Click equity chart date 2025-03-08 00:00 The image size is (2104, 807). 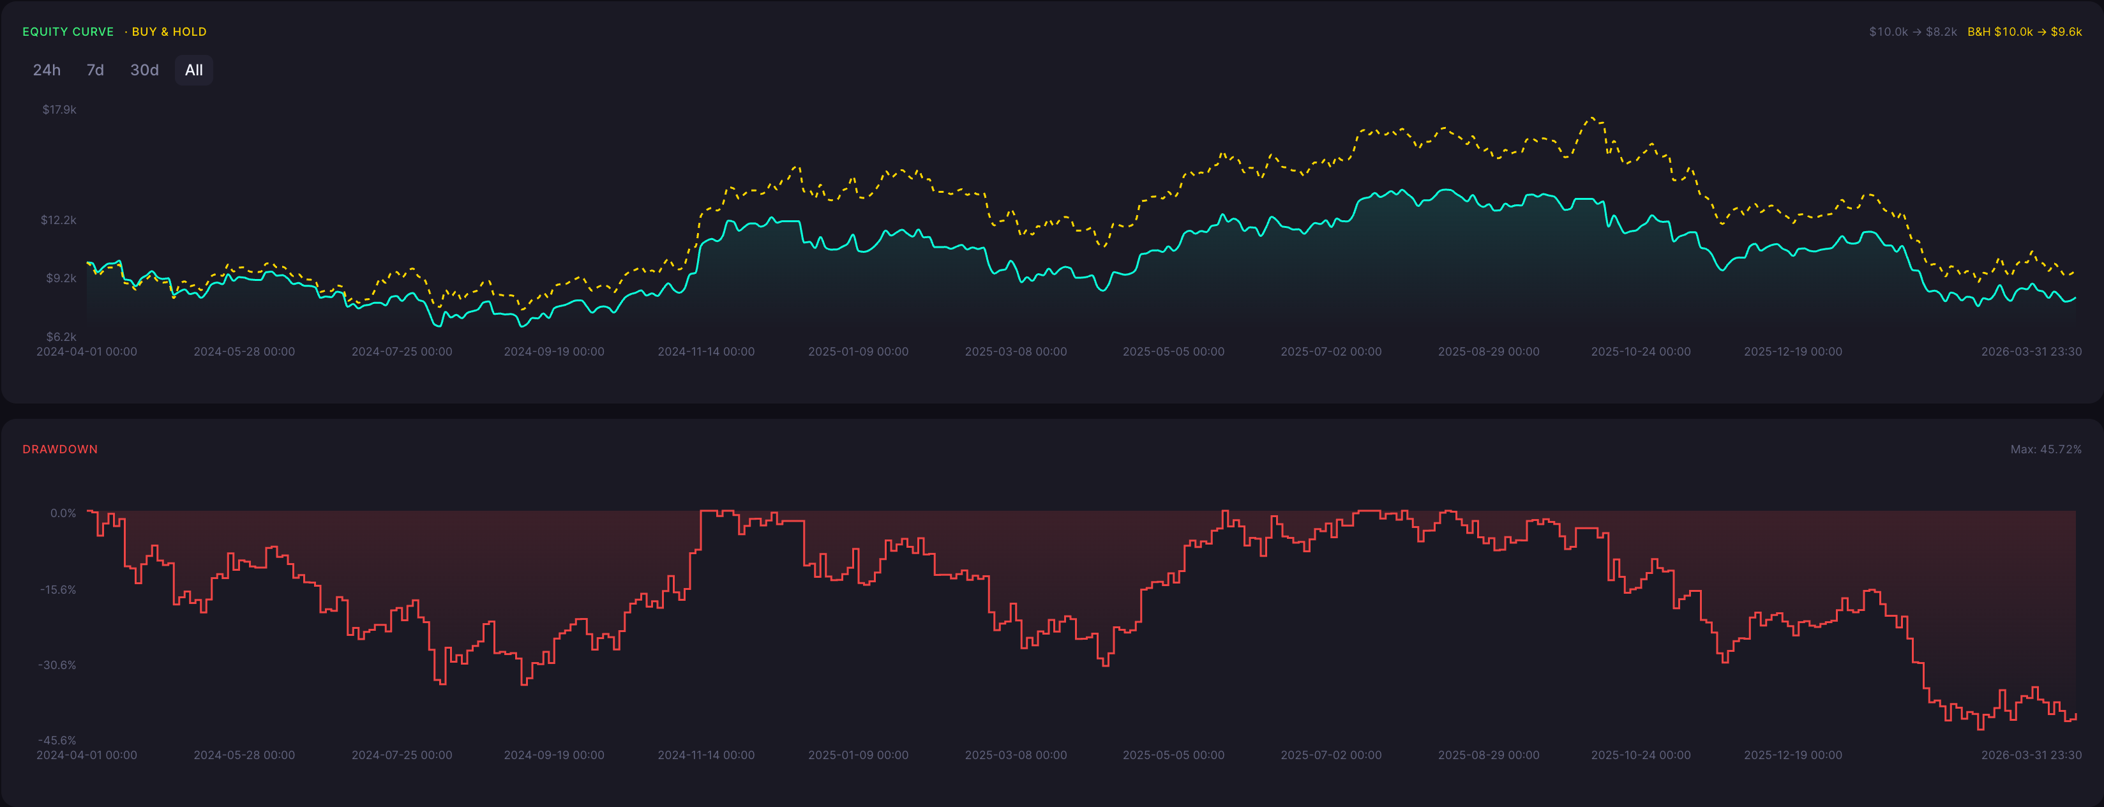[x=1016, y=351]
